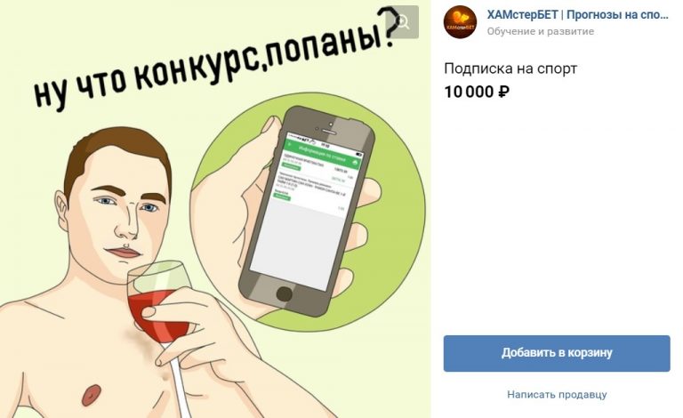Click the 10 000 ₽ price

click(x=477, y=92)
